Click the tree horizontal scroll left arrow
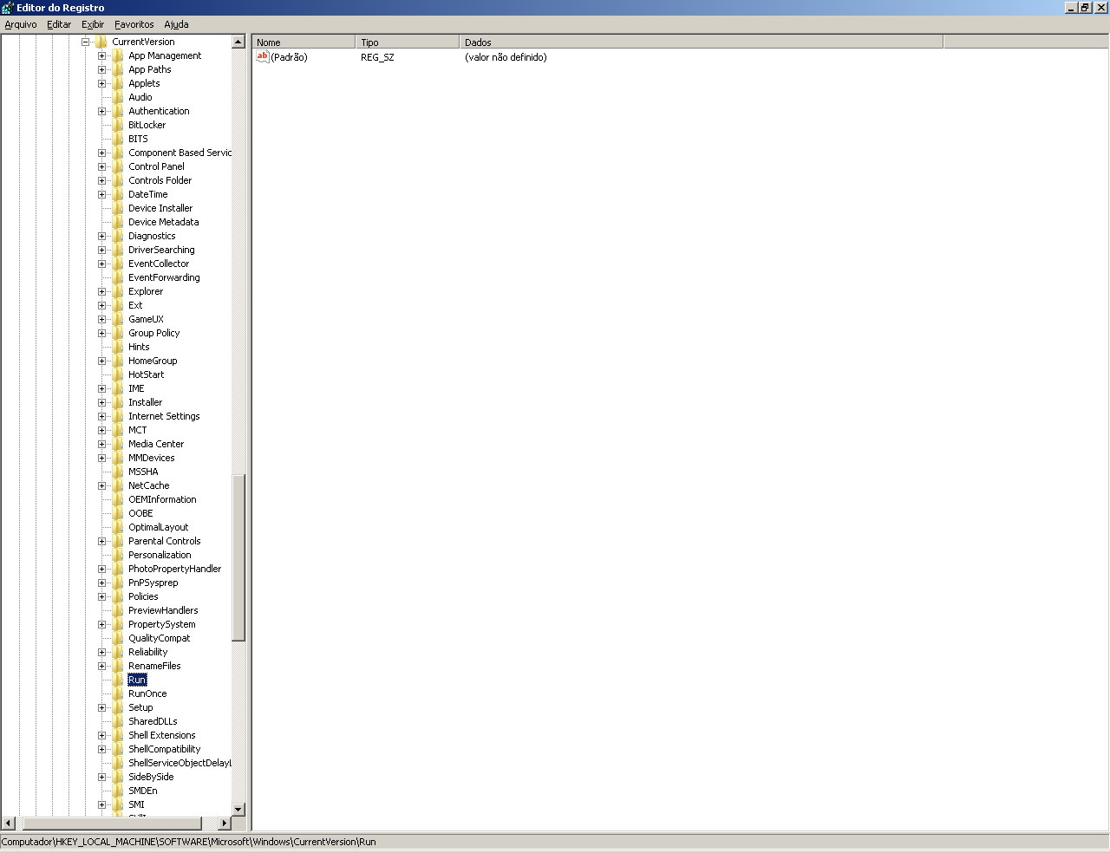This screenshot has height=853, width=1110. (x=9, y=824)
